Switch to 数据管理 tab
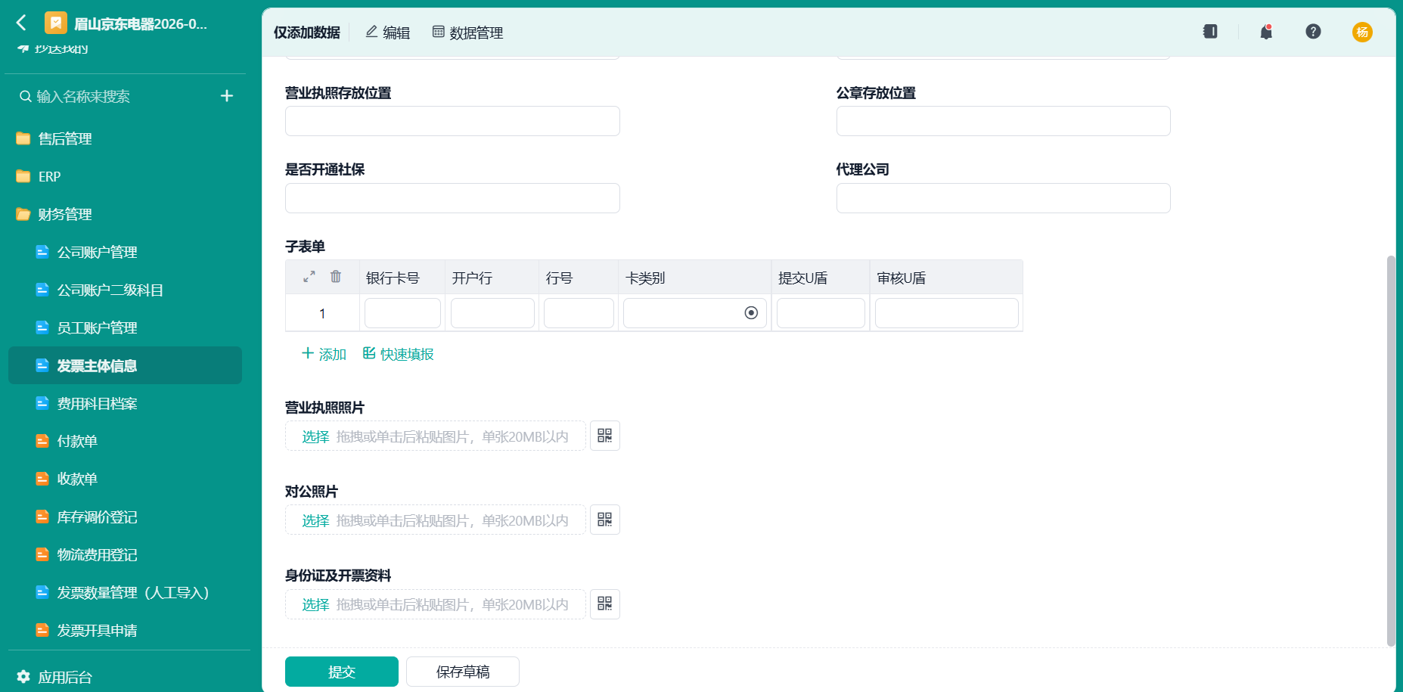1403x692 pixels. [x=467, y=33]
